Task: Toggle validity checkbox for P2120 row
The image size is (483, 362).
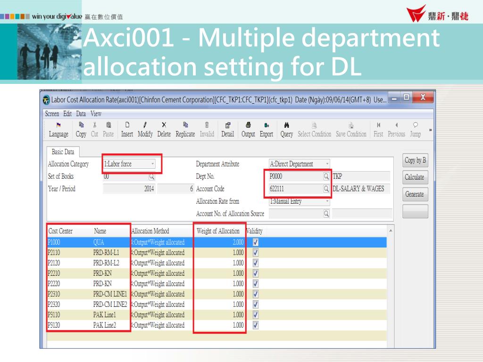Action: (x=255, y=263)
